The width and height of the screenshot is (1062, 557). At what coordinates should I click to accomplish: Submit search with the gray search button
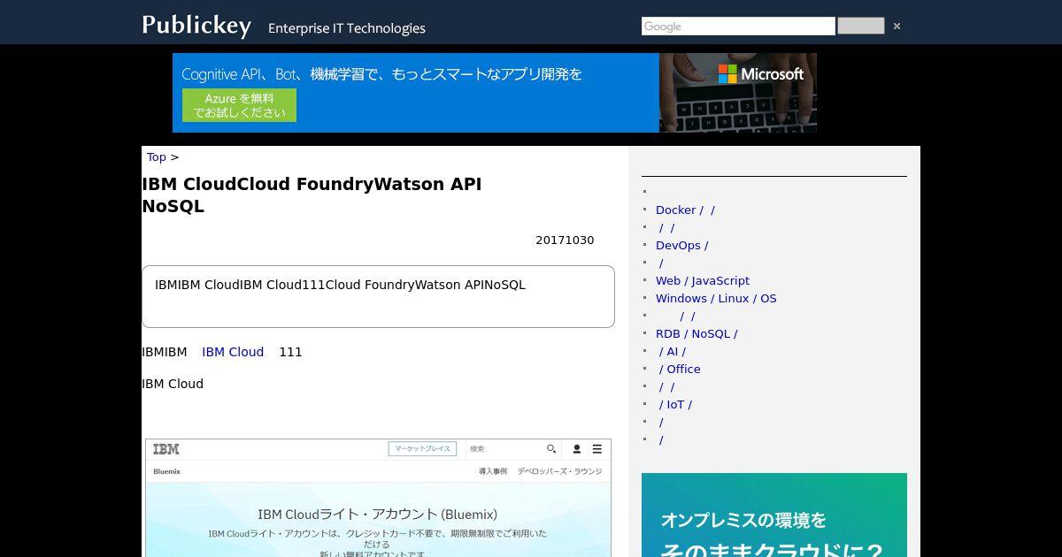point(860,26)
